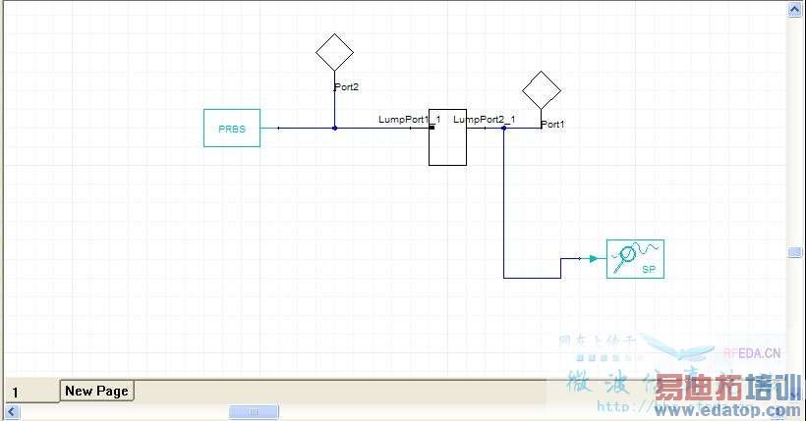The image size is (806, 421).
Task: Click the Port2 label
Action: pyautogui.click(x=346, y=87)
